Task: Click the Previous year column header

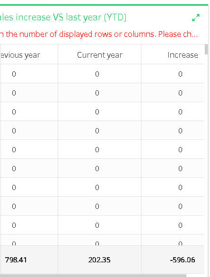Action: pyautogui.click(x=20, y=55)
